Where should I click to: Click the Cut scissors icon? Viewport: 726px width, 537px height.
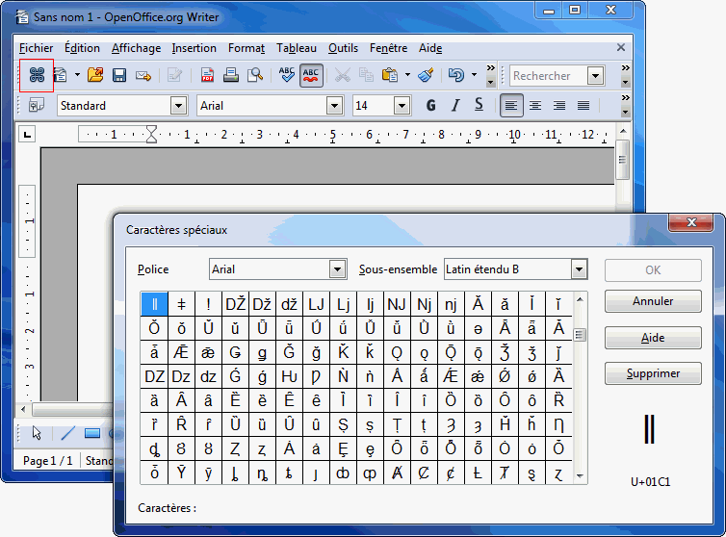coord(342,74)
